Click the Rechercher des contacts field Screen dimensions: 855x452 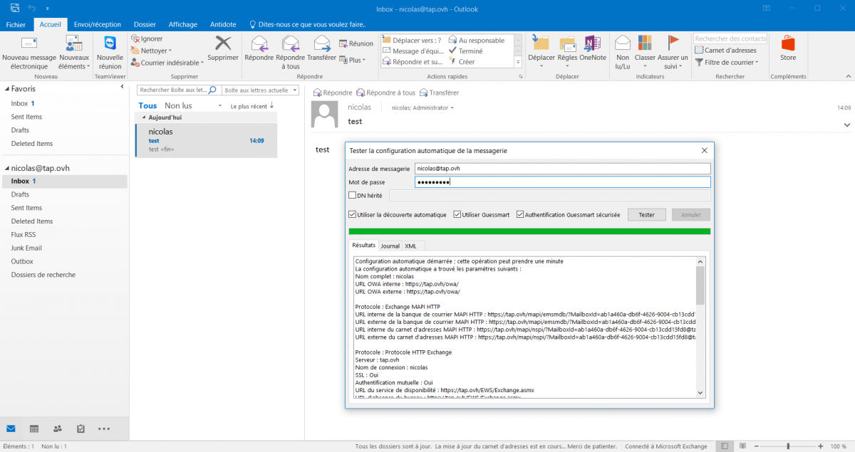tap(730, 39)
